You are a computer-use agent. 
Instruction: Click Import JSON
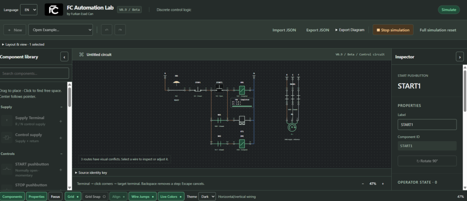284,30
